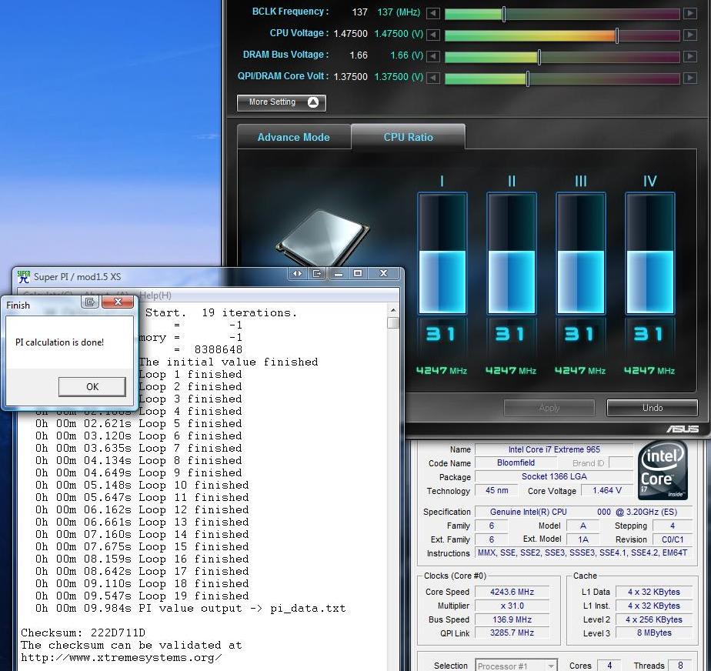Click Package value Socket 1366 LGA
Viewport: 711px width, 671px height.
[554, 476]
